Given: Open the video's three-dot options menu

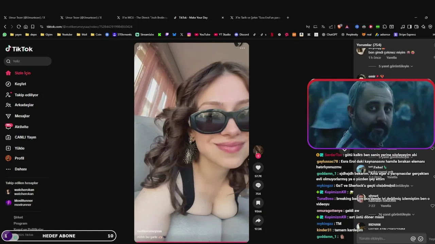Looking at the screenshot, I should pyautogui.click(x=242, y=48).
